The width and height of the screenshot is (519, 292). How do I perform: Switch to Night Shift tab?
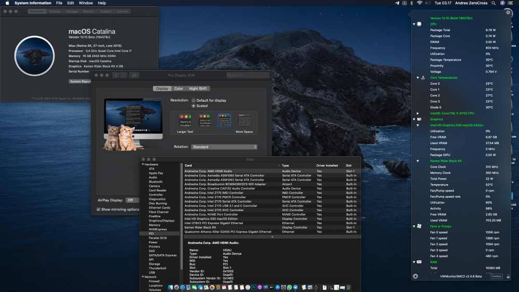click(x=198, y=89)
